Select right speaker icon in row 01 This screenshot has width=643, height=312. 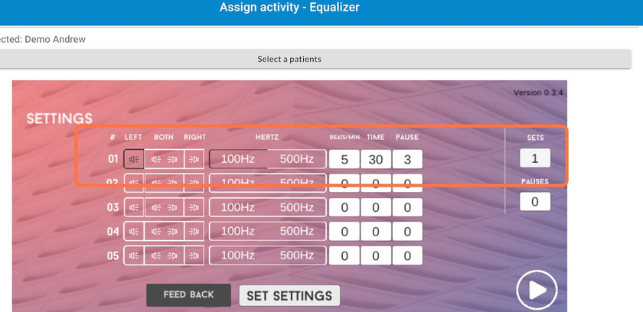click(194, 160)
